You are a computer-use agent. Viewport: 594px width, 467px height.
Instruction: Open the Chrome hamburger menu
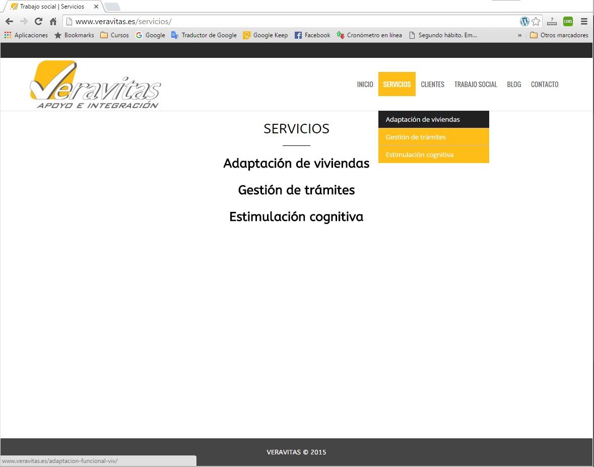tap(584, 22)
